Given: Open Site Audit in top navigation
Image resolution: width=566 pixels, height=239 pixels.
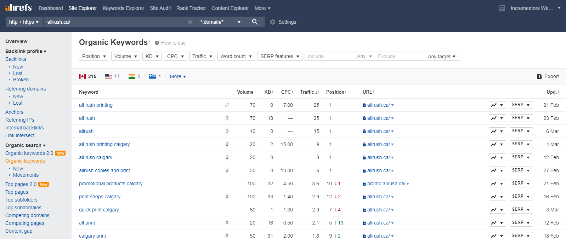Looking at the screenshot, I should (160, 8).
